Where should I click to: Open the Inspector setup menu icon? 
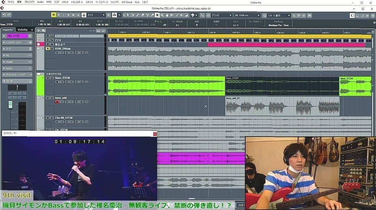(x=32, y=30)
